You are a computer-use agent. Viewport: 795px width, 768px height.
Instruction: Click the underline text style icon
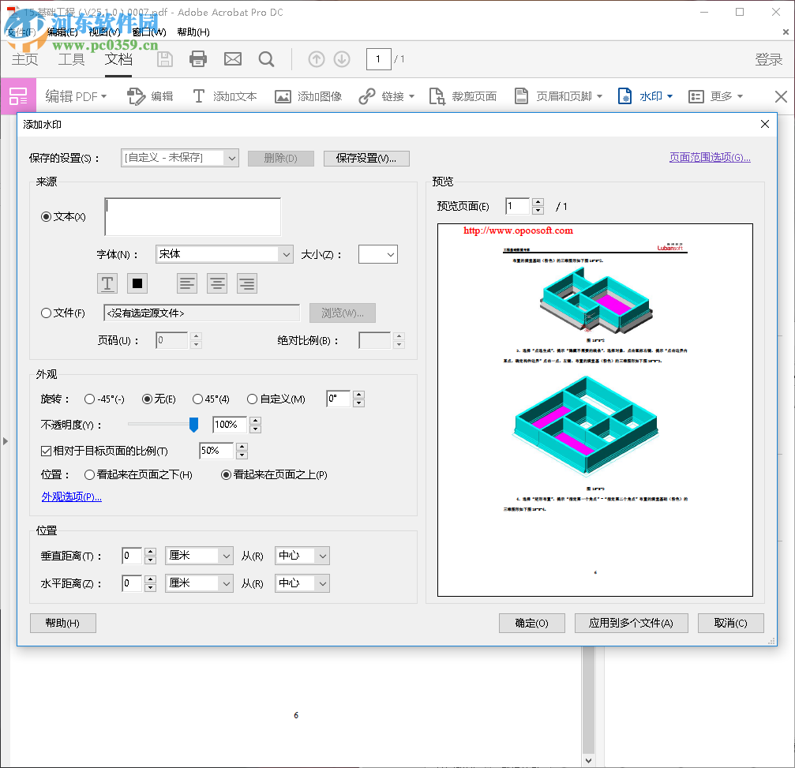(x=107, y=283)
